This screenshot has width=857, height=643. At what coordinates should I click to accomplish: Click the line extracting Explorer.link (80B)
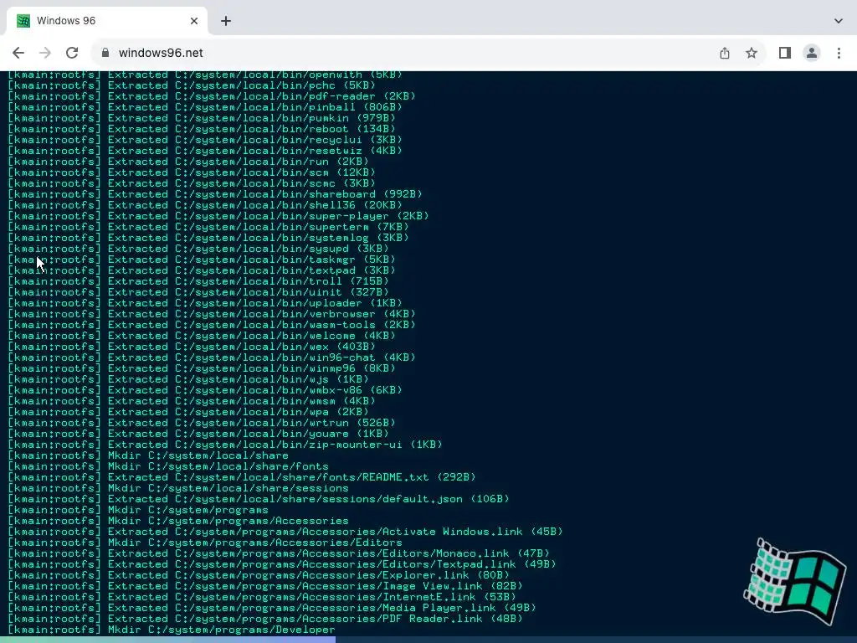tap(259, 575)
